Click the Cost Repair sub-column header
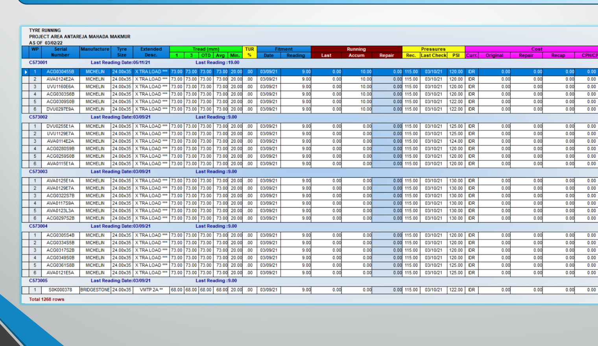 [x=526, y=55]
